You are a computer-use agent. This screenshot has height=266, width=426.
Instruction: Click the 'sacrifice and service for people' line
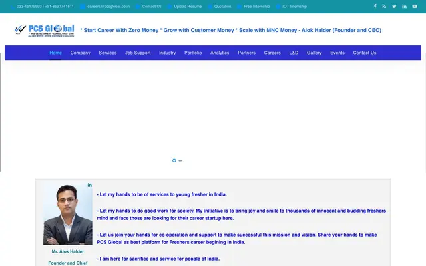click(158, 259)
